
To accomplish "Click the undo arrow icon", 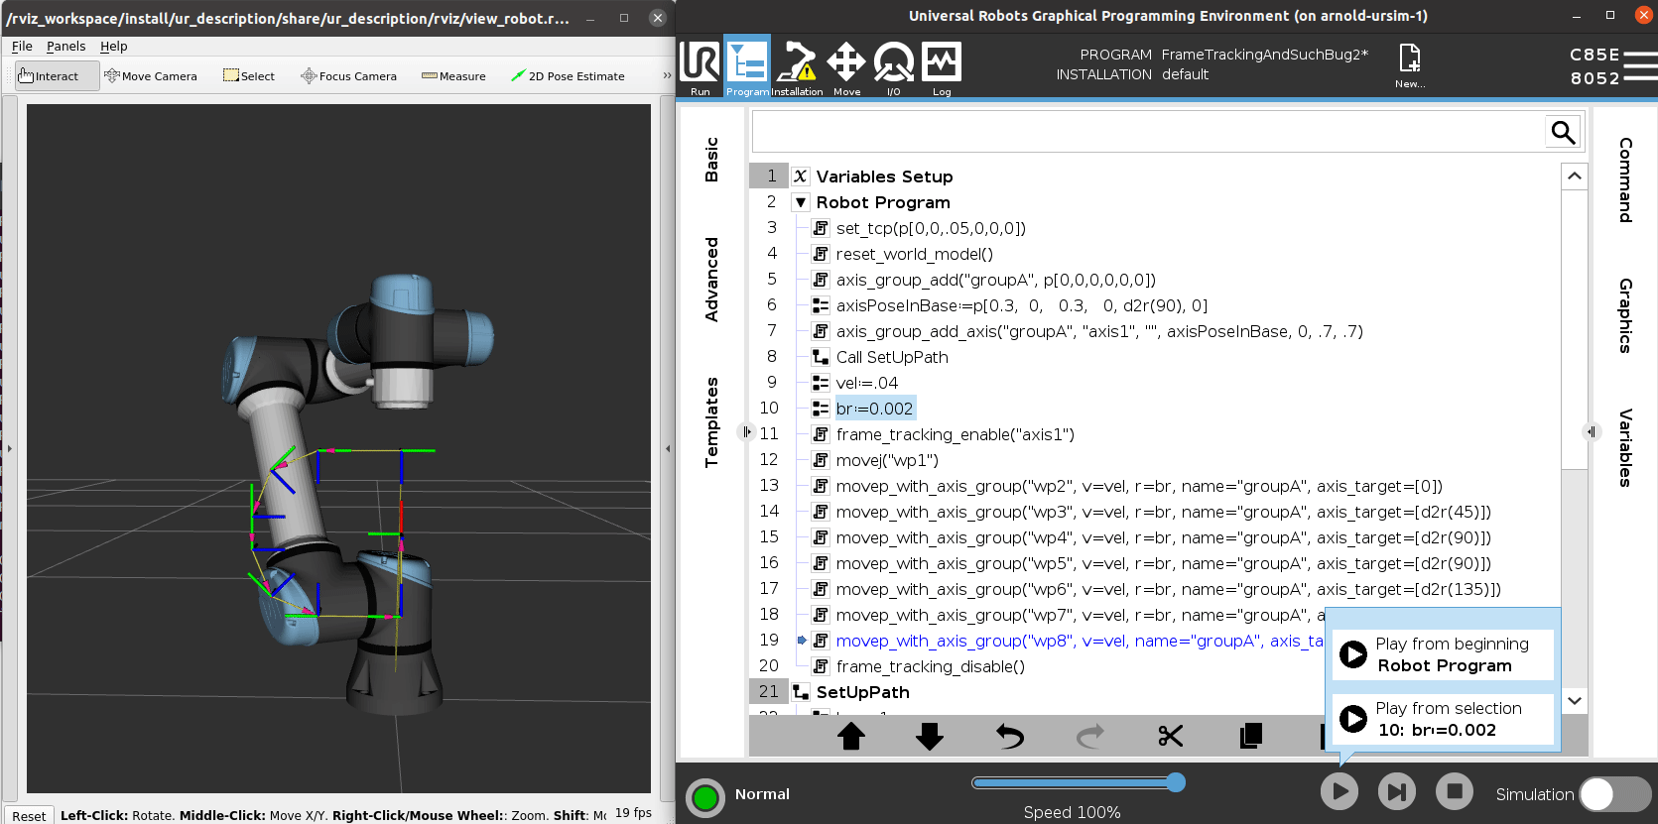I will [1009, 736].
